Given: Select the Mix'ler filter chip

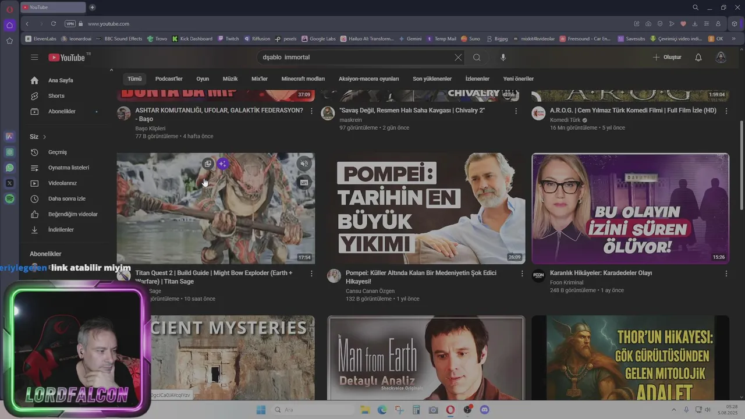Looking at the screenshot, I should tap(260, 79).
